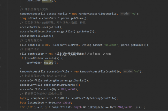Click the "rw" string on the accessTmpFile declaration line
This screenshot has height=111, width=168.
point(133,14)
